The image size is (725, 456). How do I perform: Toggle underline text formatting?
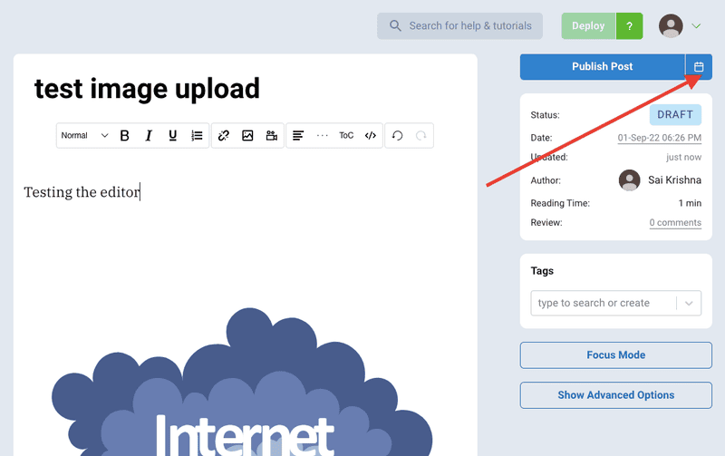pos(173,136)
